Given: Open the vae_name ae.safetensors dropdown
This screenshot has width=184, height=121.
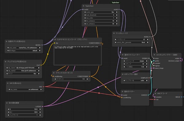Looking at the screenshot, I should 25,89.
